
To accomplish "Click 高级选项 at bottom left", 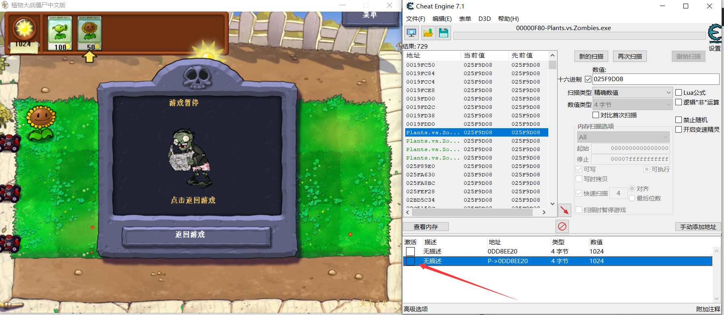I will click(x=416, y=309).
